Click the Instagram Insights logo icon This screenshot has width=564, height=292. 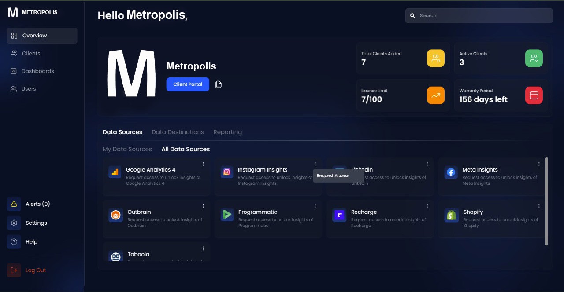227,172
